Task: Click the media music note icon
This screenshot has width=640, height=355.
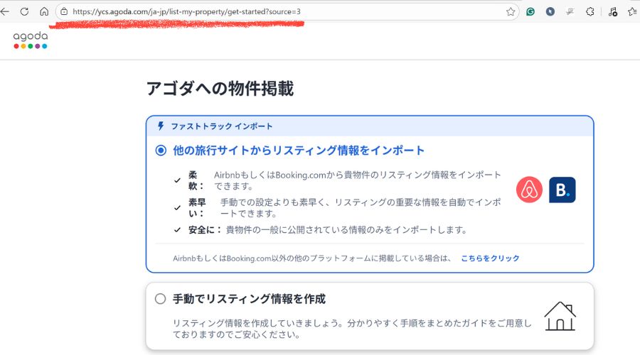Action: pyautogui.click(x=613, y=12)
